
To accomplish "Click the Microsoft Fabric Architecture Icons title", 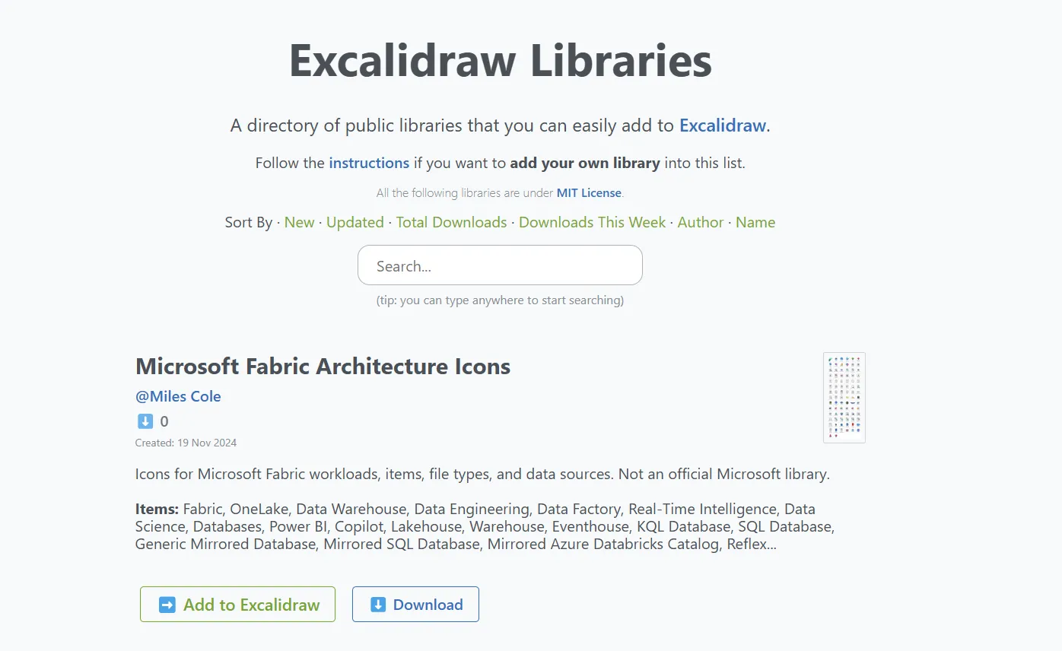I will pos(323,367).
